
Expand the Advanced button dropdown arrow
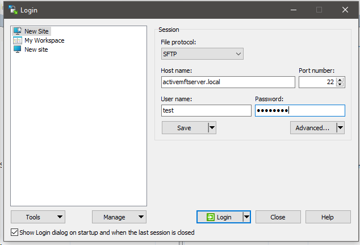click(340, 128)
